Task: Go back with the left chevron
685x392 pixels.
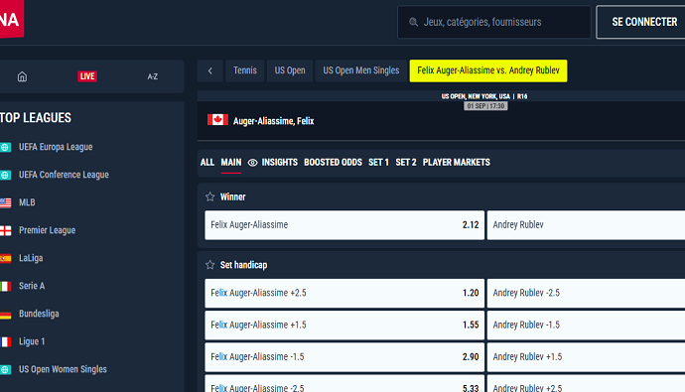Action: click(210, 70)
